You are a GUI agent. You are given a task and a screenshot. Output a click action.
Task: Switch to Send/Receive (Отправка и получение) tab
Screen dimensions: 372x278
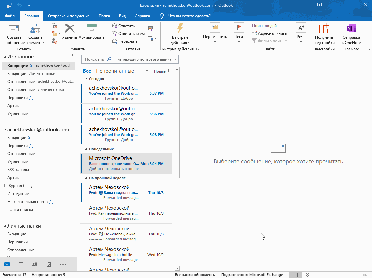[x=69, y=16]
